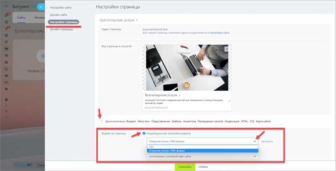336x171 pixels.
Task: Switch to Сайты tab in background window
Action: [x=21, y=17]
